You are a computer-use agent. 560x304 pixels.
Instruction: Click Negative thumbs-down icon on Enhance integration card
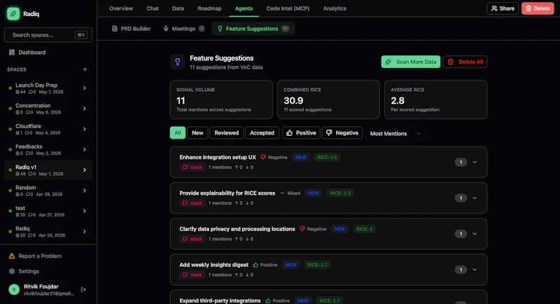[263, 157]
